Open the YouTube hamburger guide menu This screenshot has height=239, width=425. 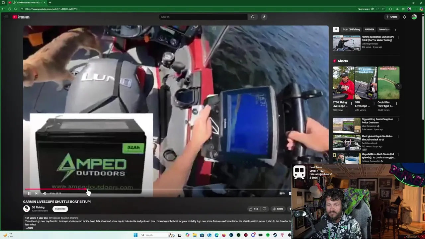click(x=6, y=17)
